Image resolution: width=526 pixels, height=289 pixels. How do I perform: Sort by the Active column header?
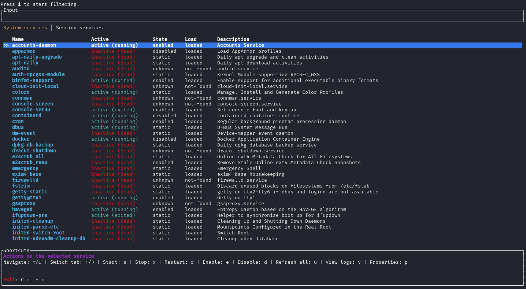pyautogui.click(x=100, y=39)
